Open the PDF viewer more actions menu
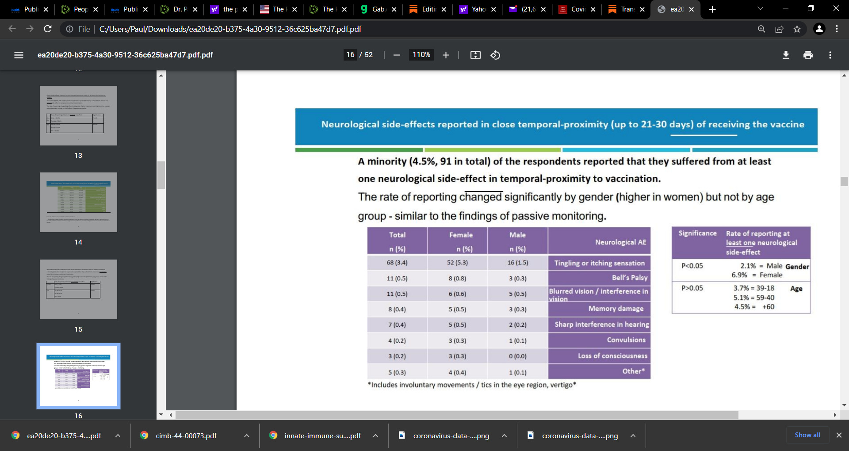 [x=830, y=55]
